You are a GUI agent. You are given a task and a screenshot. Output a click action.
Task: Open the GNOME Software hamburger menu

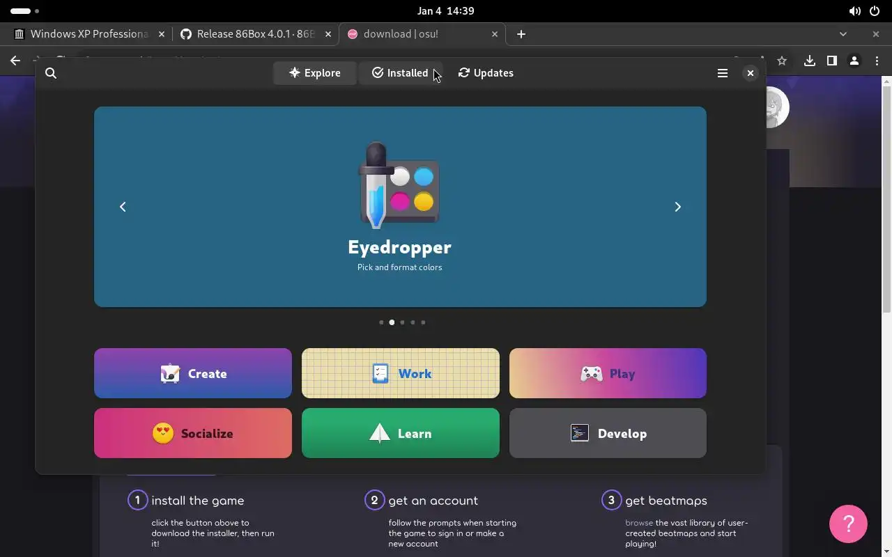723,73
